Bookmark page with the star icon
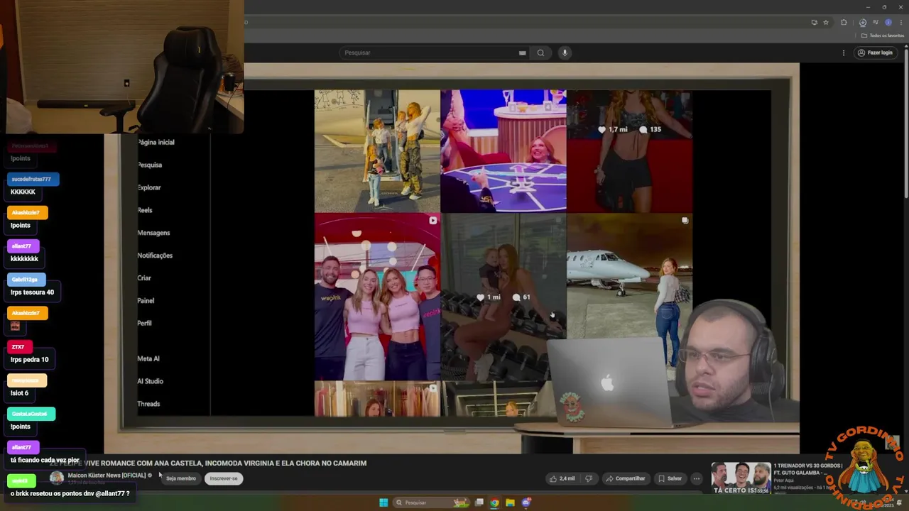 pyautogui.click(x=825, y=22)
